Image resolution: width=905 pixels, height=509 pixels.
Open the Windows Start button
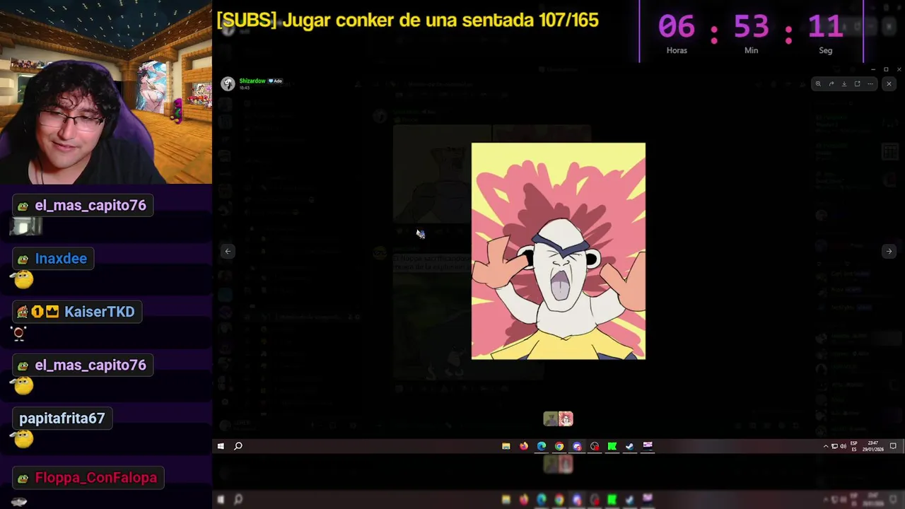[x=221, y=446]
